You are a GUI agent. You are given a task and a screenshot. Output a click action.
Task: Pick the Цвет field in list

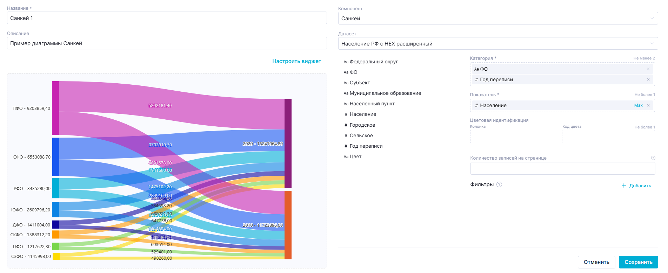355,156
